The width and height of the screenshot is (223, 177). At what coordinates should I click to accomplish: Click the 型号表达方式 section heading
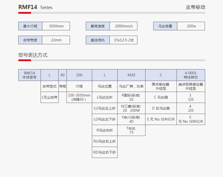pos(33,55)
